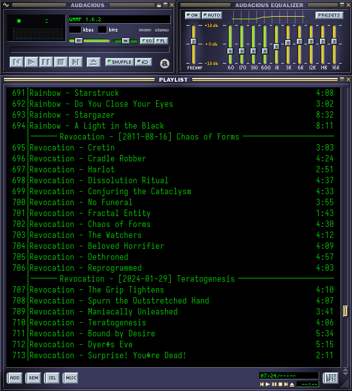Select track 706 Reprogrammed

[x=173, y=268]
